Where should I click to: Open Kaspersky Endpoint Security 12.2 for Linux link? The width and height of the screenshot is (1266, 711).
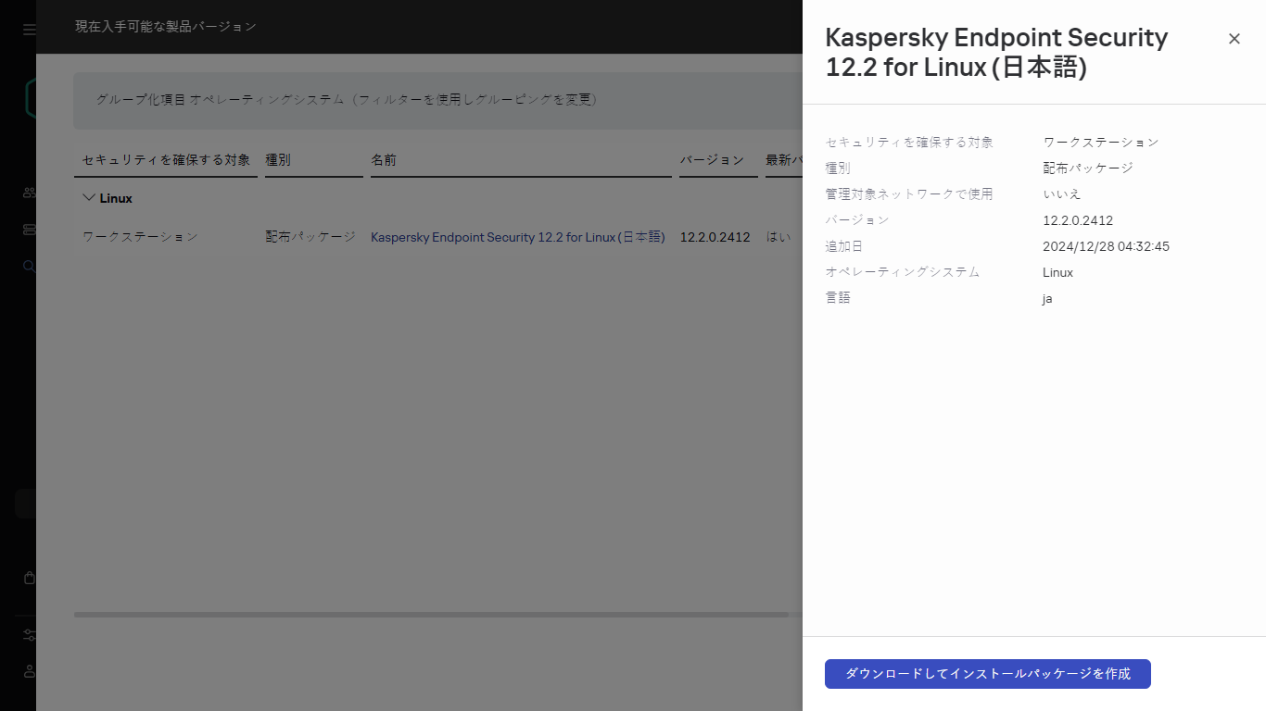coord(517,236)
